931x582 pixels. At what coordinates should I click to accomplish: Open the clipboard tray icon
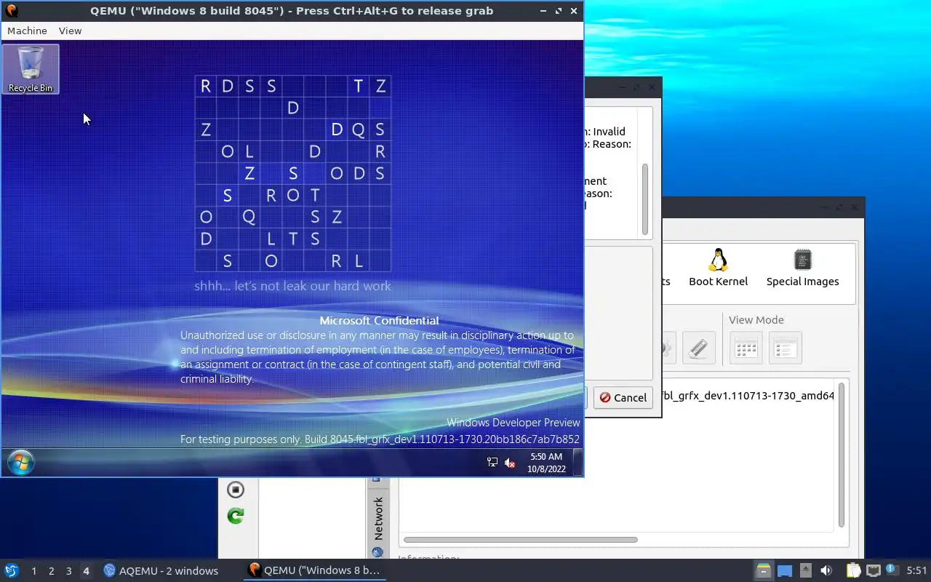(x=853, y=570)
